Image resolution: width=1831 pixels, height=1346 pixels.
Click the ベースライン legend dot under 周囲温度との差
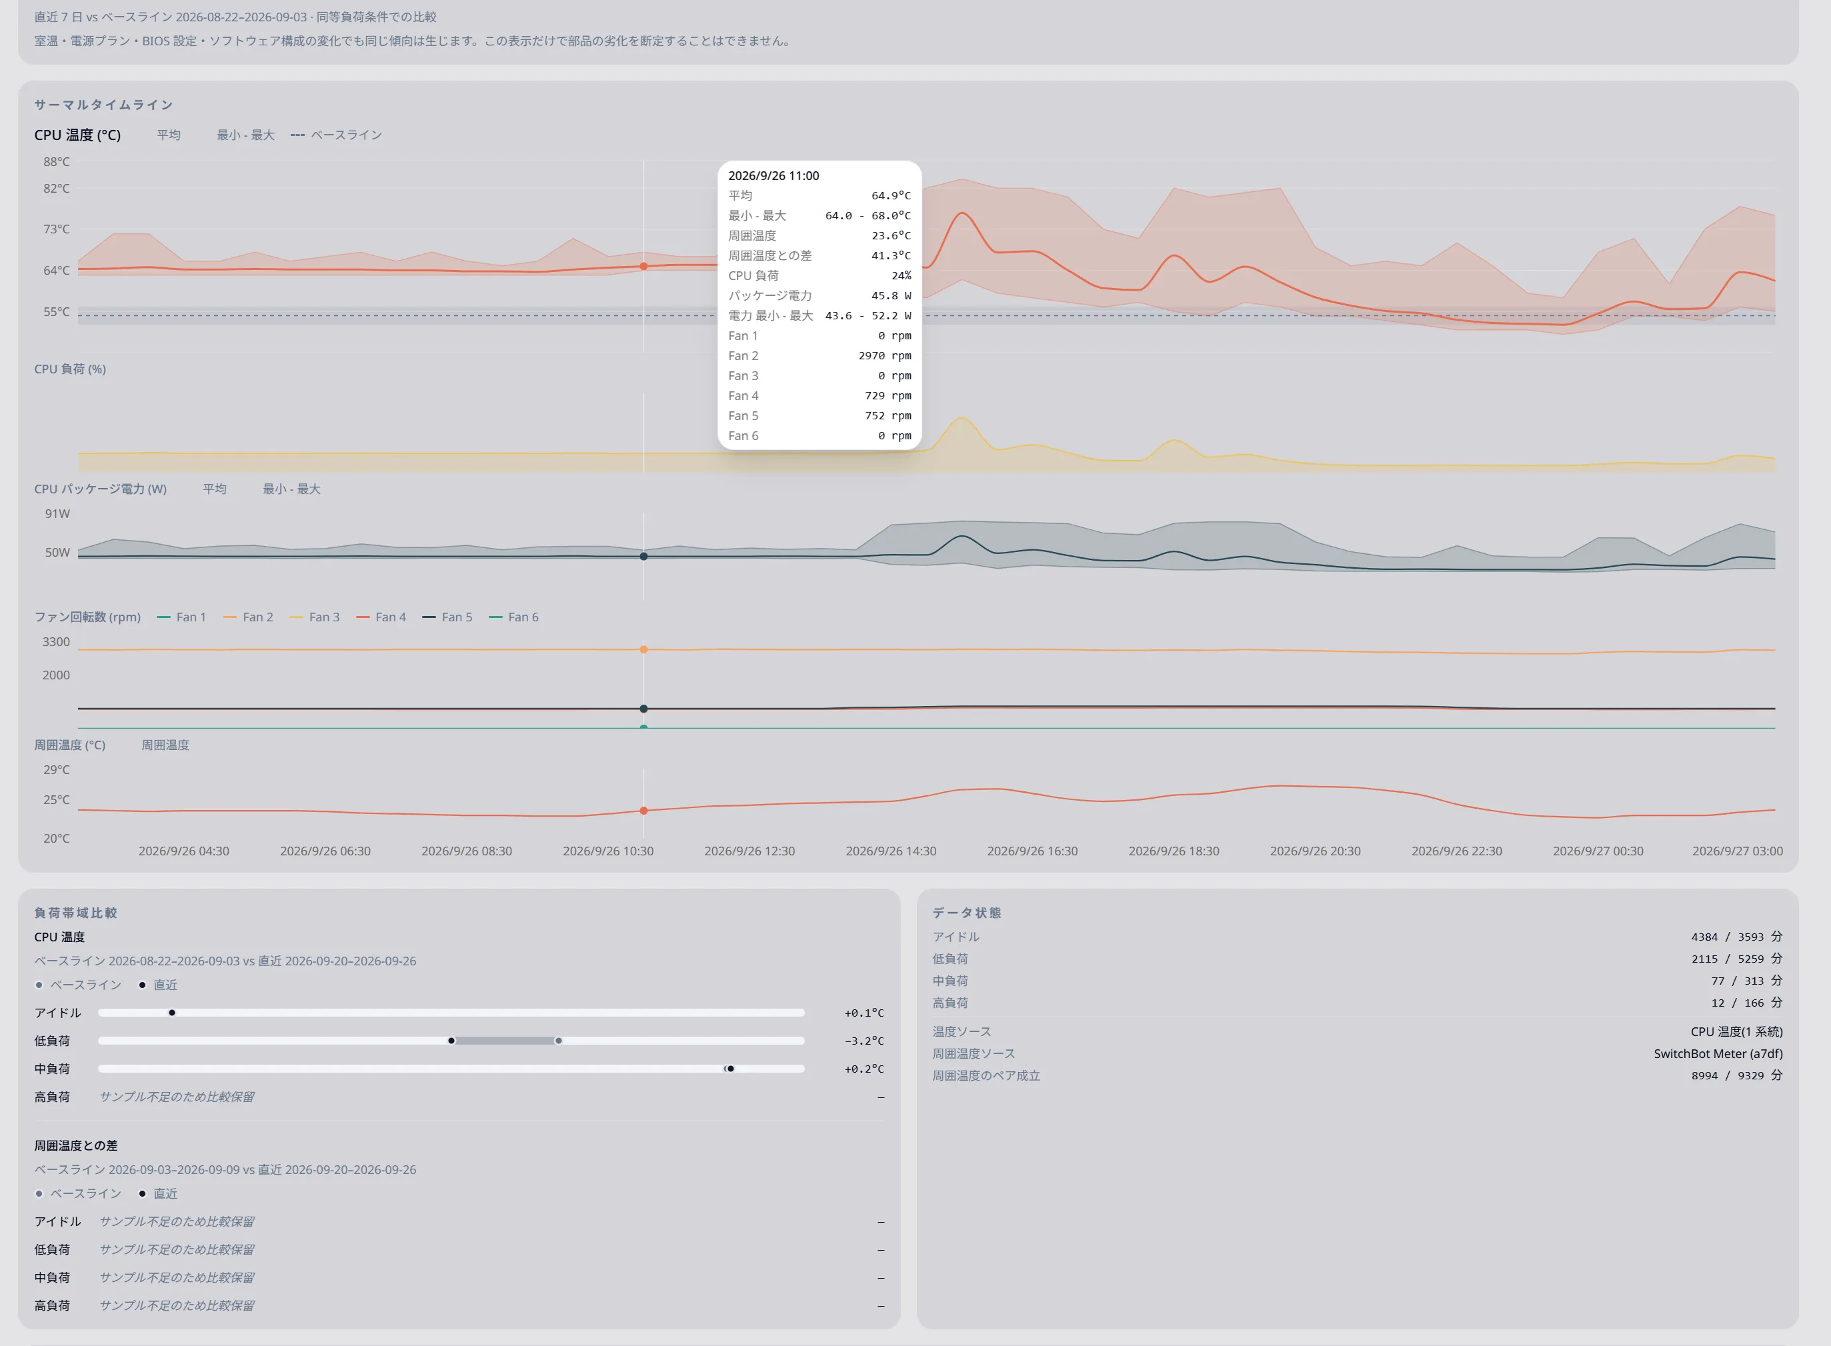point(39,1193)
